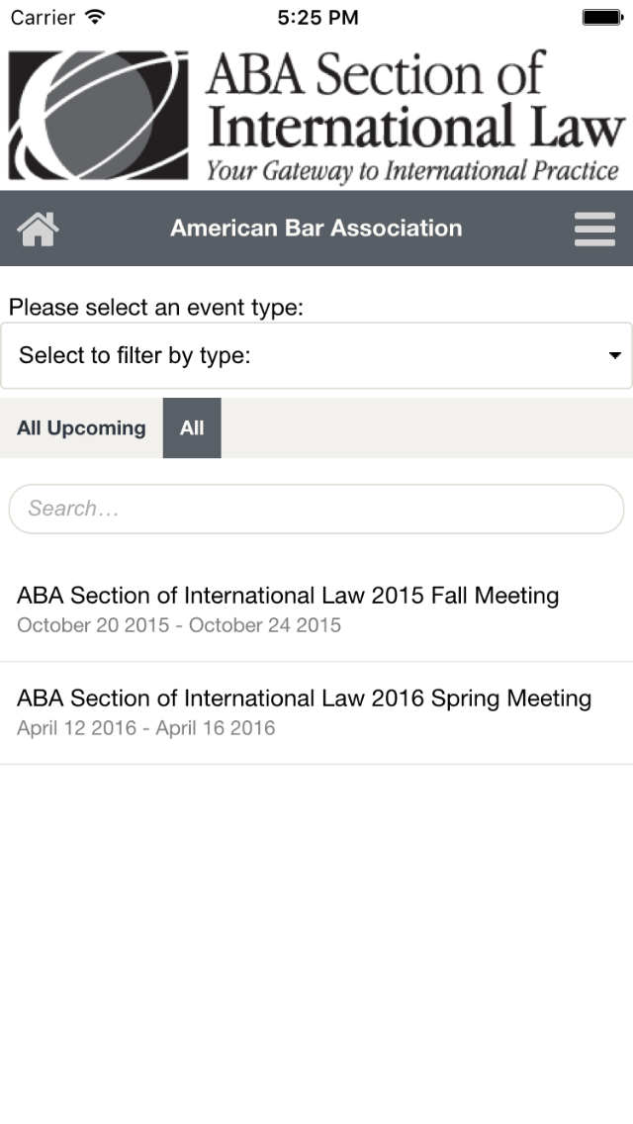
Task: Click the 'ABA Section of International Law' banner title
Action: 415,102
